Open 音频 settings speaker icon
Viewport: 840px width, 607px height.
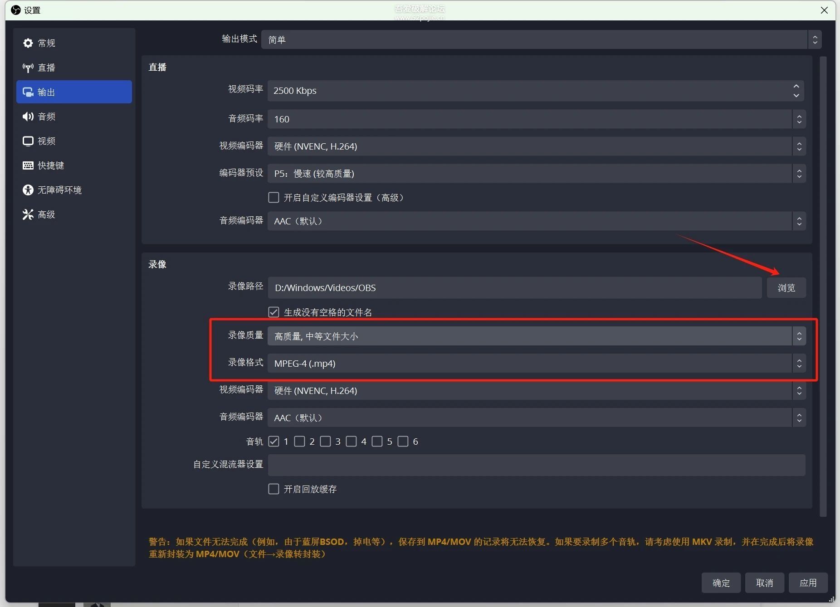[28, 117]
